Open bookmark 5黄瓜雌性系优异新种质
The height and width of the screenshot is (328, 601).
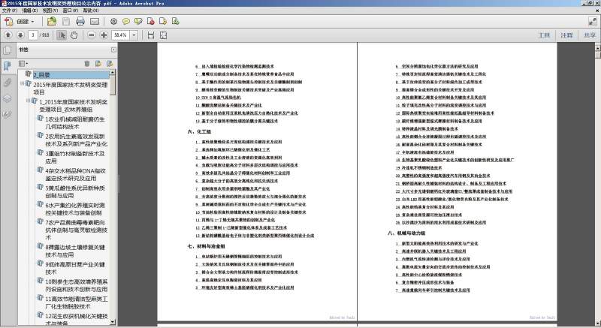pos(74,191)
